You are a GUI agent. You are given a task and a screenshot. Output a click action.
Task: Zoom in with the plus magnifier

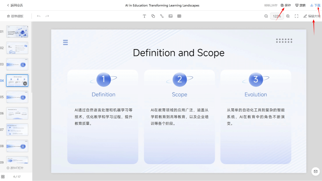click(x=288, y=16)
